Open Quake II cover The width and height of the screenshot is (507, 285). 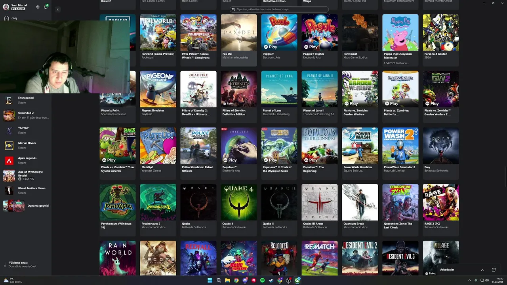[279, 202]
